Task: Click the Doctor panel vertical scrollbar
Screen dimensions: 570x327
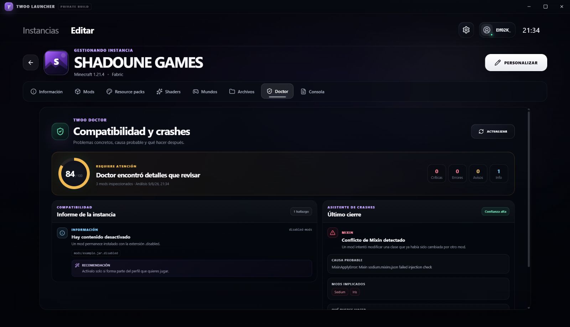Action: coord(529,189)
